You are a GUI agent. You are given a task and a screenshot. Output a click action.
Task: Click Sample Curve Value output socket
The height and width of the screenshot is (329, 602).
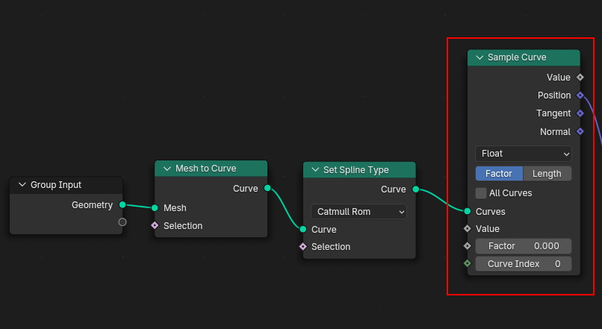click(x=580, y=78)
